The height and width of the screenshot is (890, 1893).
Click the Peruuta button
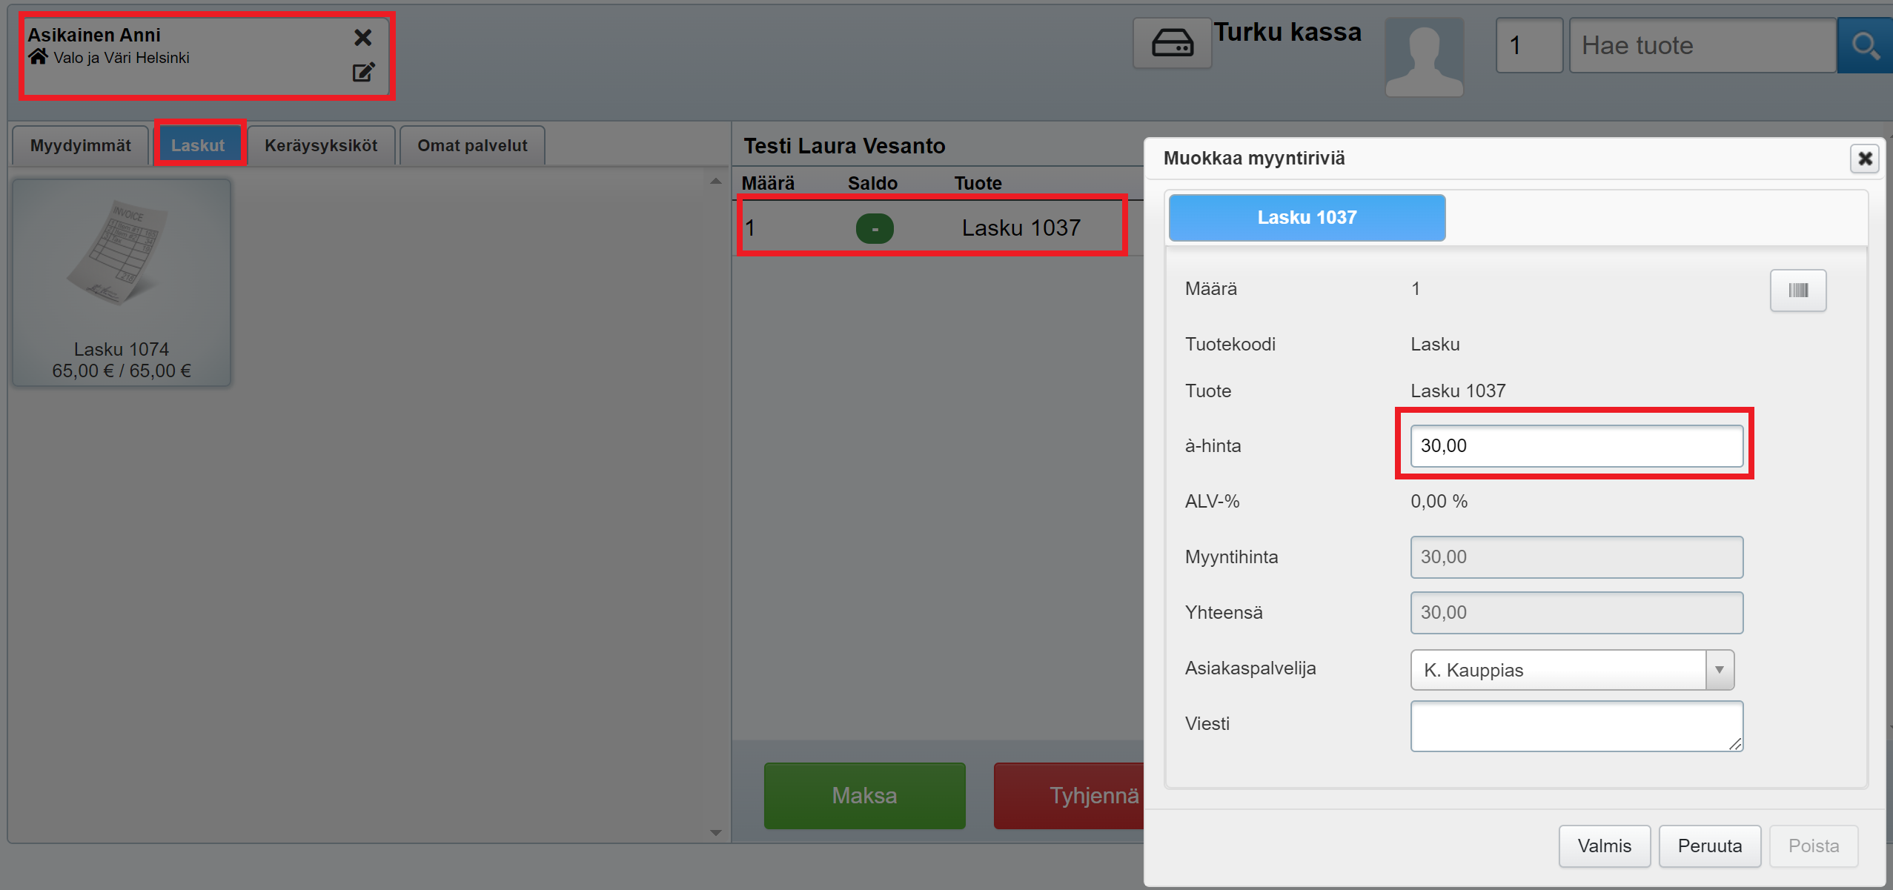click(1709, 846)
